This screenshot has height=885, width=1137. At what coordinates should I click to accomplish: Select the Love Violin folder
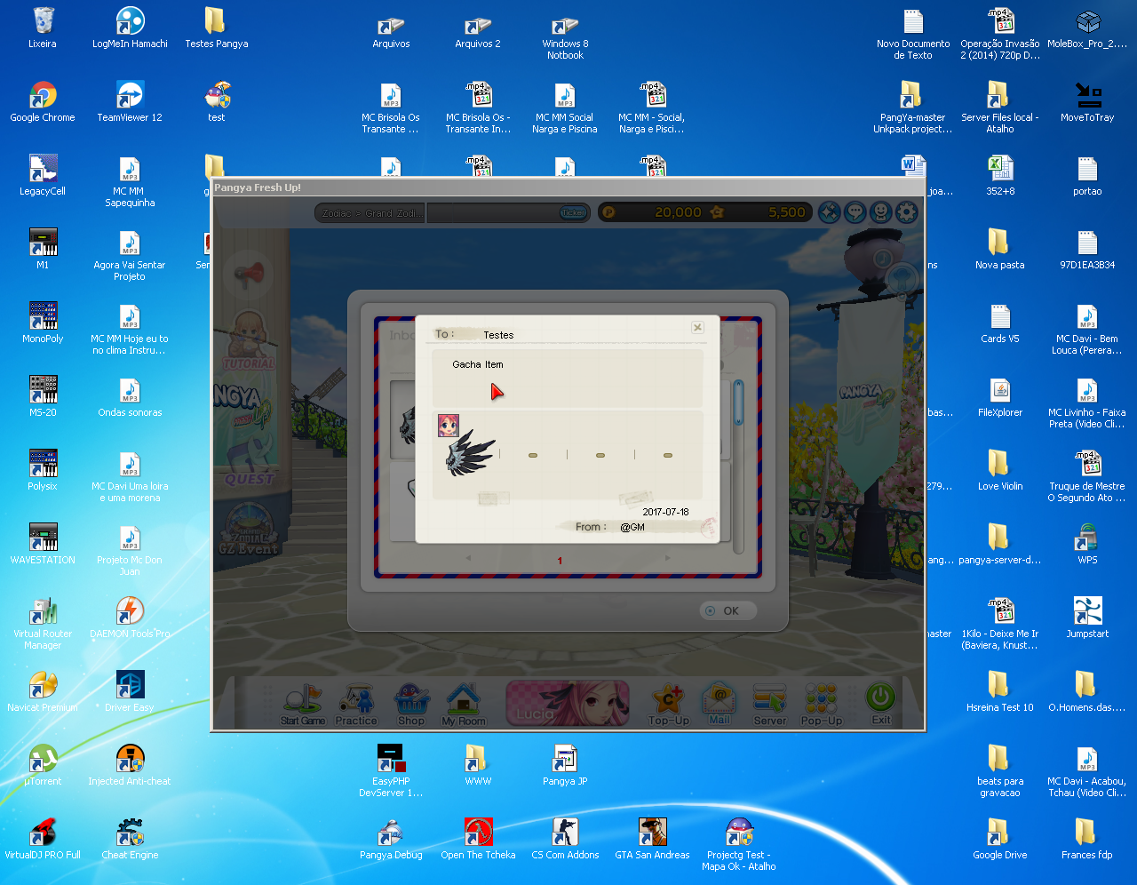click(999, 470)
